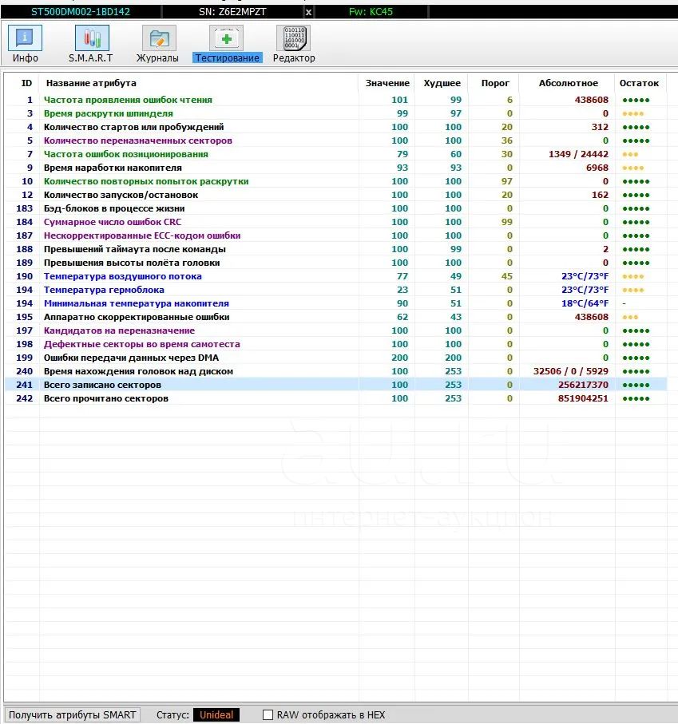Select row Количество переназначенных секторов

pos(335,140)
